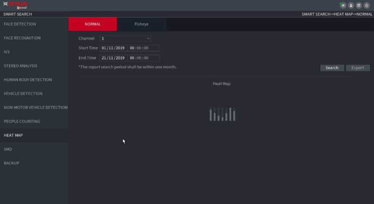The image size is (374, 204).
Task: Open Face Detection in sidebar
Action: pyautogui.click(x=20, y=24)
